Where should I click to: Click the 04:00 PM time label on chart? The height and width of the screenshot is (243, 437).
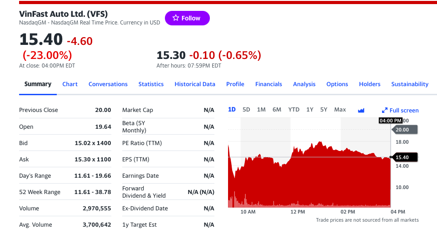coord(391,121)
